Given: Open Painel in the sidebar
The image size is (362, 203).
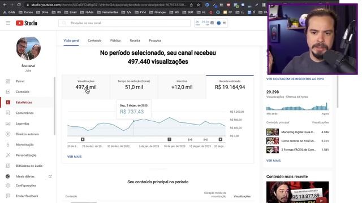Looking at the screenshot, I should click(20, 81).
